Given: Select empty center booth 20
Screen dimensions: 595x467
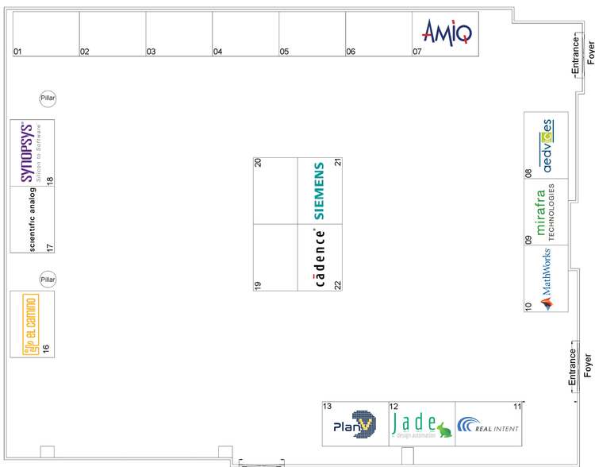Looking at the screenshot, I should pyautogui.click(x=275, y=191).
